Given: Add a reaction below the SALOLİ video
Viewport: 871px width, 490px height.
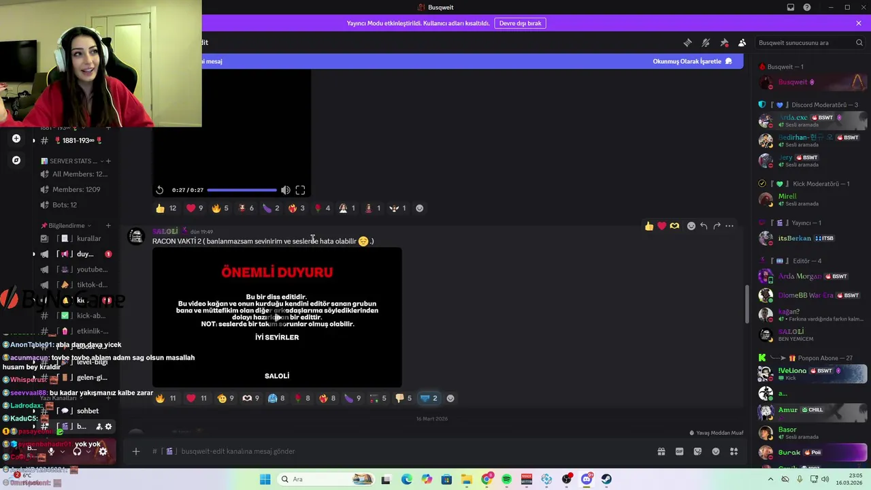Looking at the screenshot, I should pos(450,398).
